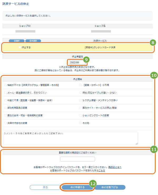This screenshot has width=158, height=195.
Task: Check その他 reason checkbox
Action: point(81,123)
